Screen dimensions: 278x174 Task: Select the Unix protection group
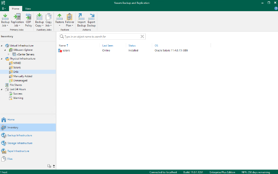[x=16, y=72]
